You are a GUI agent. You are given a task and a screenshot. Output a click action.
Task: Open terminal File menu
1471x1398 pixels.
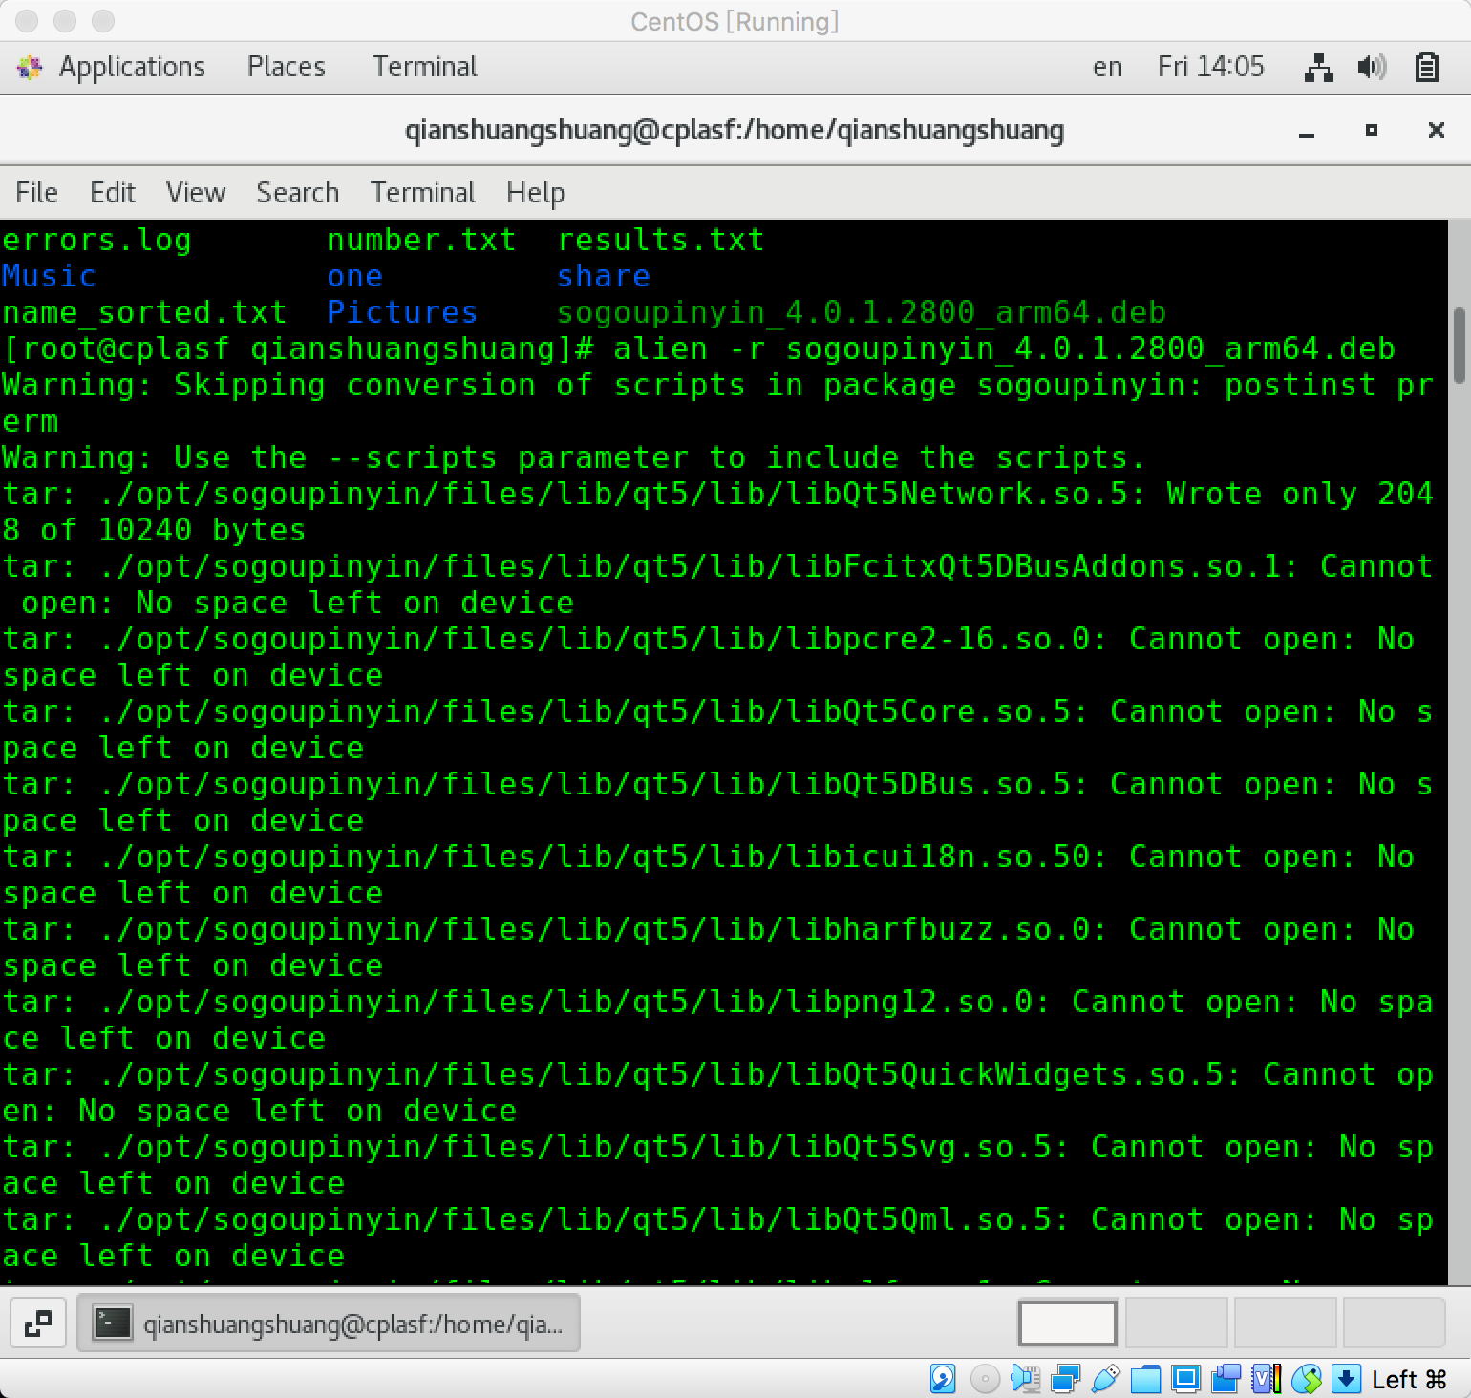tap(36, 193)
